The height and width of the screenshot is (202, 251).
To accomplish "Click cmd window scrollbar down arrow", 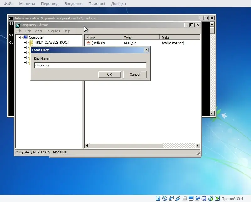I will 212,113.
